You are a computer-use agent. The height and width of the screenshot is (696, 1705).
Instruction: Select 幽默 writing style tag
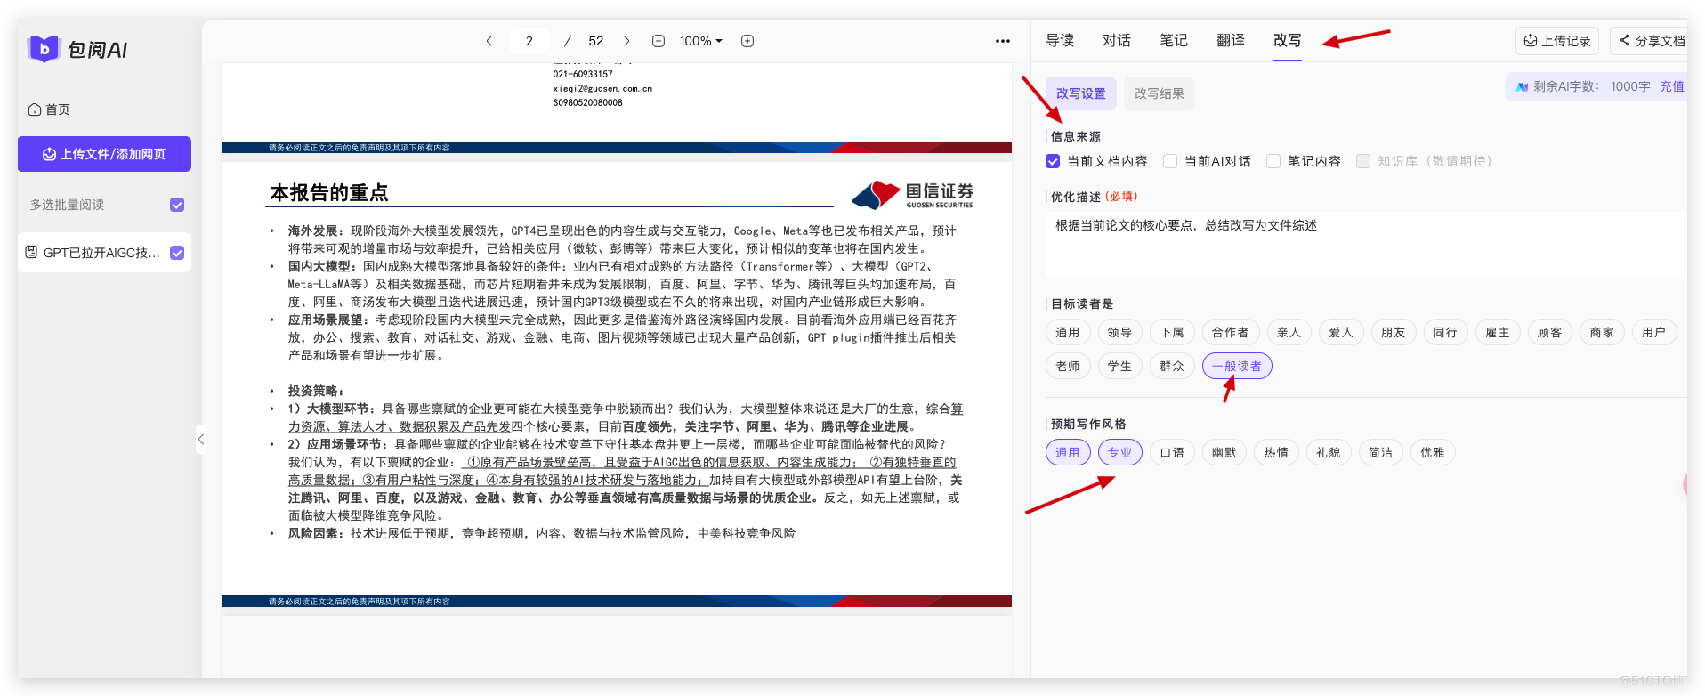1225,452
